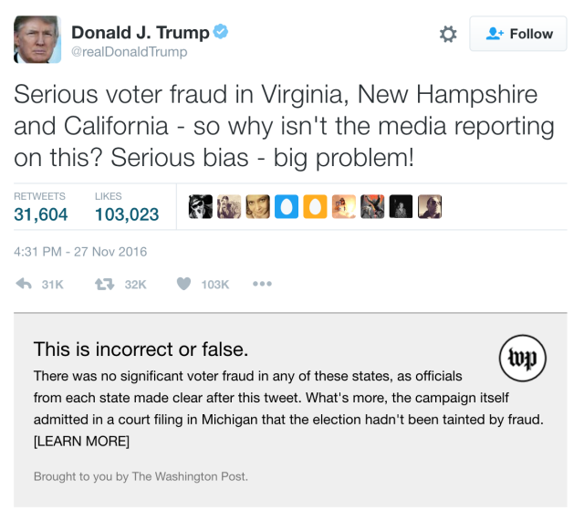Viewport: 584px width, 521px height.
Task: Retweet this tweet using the retweet icon
Action: (x=104, y=285)
